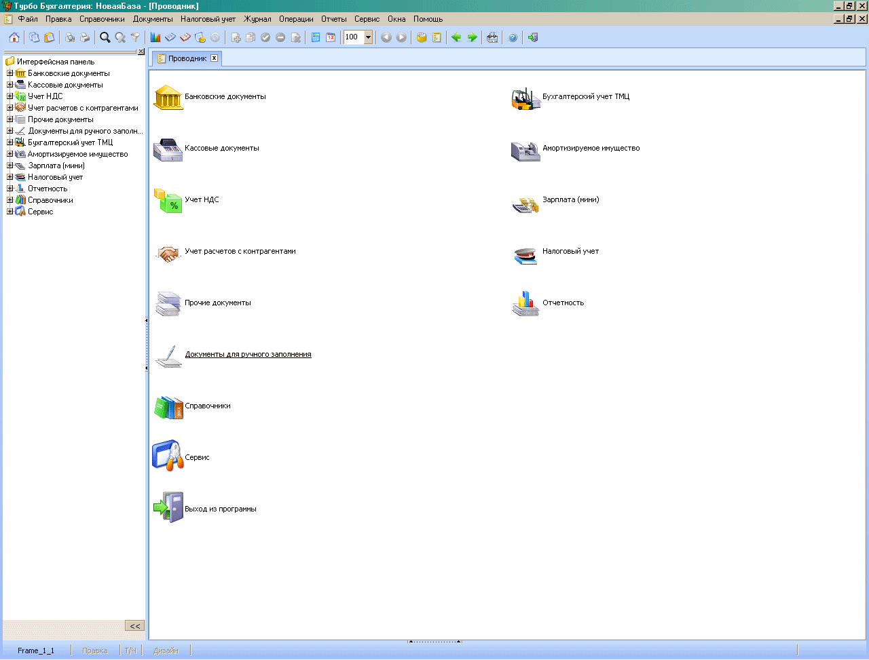Image resolution: width=869 pixels, height=660 pixels.
Task: Select Амортизируемое имущество in tree
Action: tap(77, 154)
